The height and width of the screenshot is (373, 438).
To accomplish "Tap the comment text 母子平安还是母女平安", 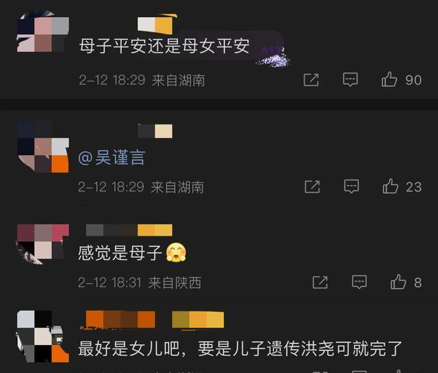I will point(164,46).
